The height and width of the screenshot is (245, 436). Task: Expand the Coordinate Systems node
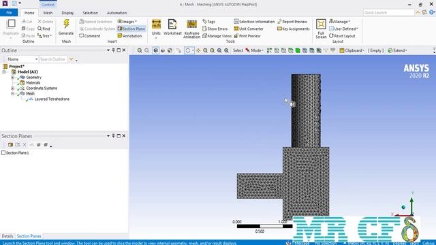[x=12, y=88]
